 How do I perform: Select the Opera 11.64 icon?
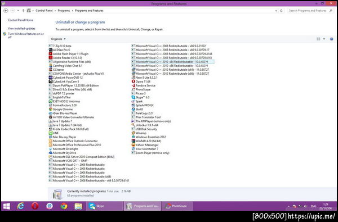[133, 81]
